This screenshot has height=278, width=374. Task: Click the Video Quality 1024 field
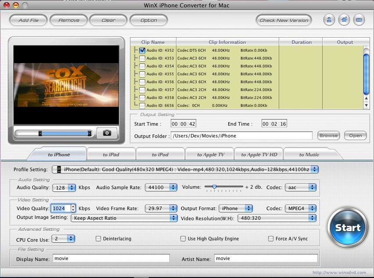[61, 208]
